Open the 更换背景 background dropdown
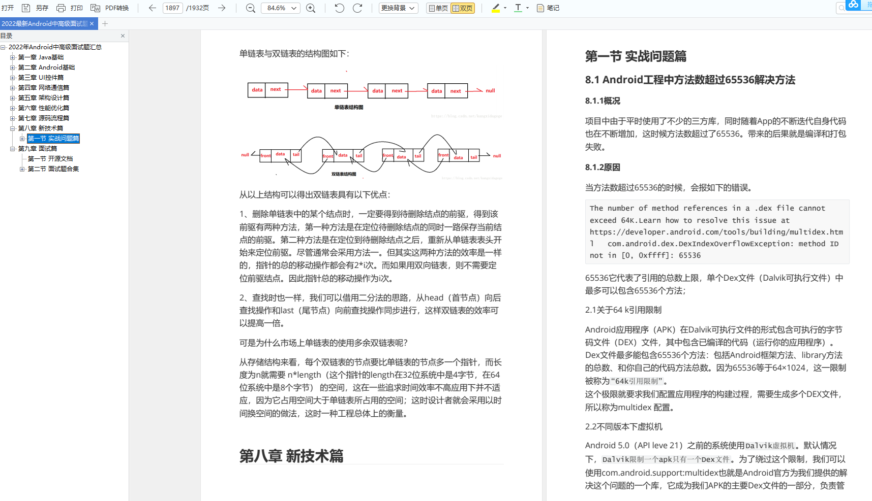 point(398,8)
